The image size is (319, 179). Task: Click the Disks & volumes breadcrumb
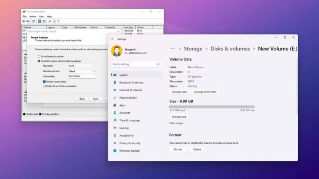(x=230, y=48)
